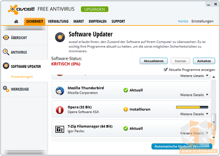Click the KRITISCH (0%) status text
Screen dimensions: 220x156
click(x=66, y=64)
